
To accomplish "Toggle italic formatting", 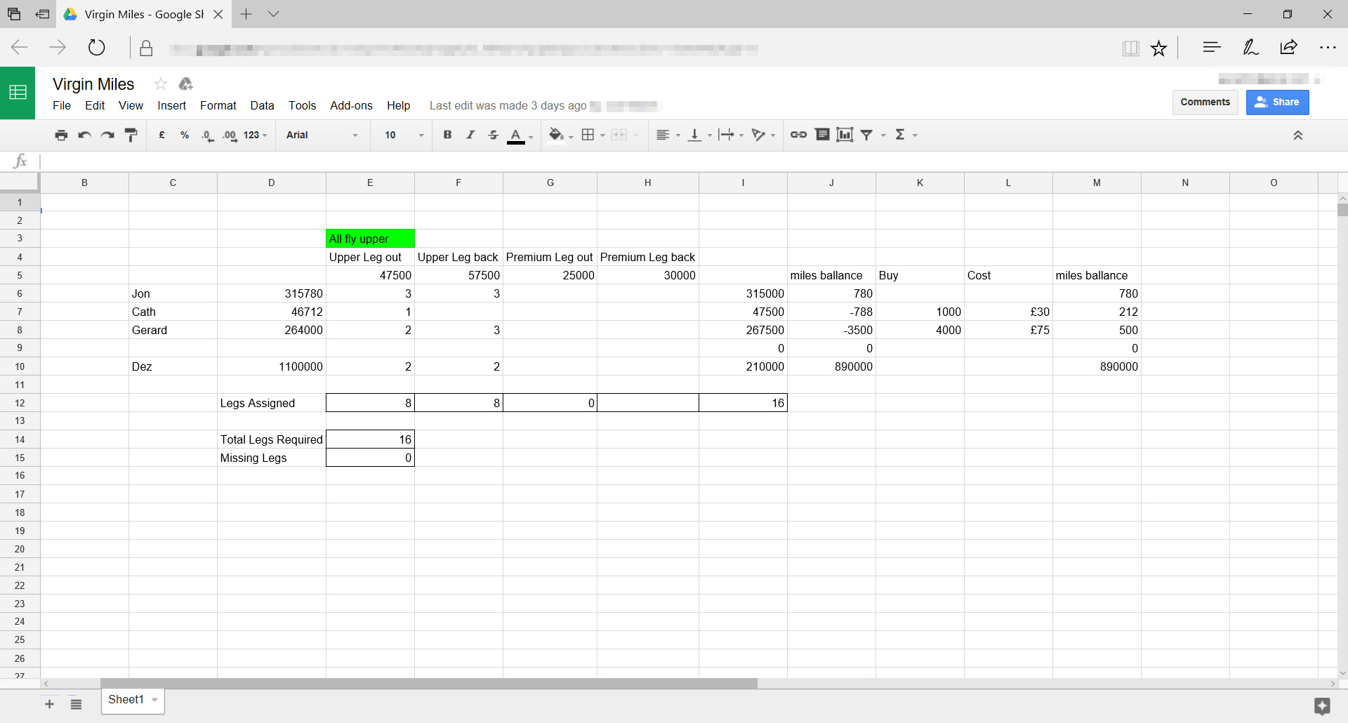I will click(470, 135).
